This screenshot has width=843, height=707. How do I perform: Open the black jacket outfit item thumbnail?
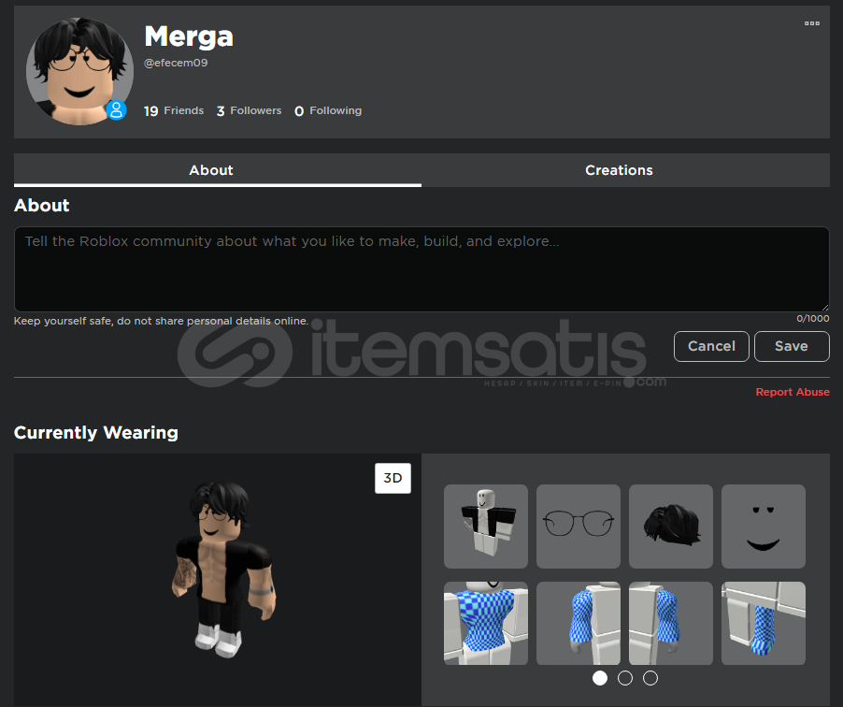(485, 527)
